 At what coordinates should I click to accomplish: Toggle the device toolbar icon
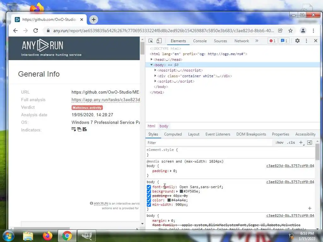click(x=159, y=41)
